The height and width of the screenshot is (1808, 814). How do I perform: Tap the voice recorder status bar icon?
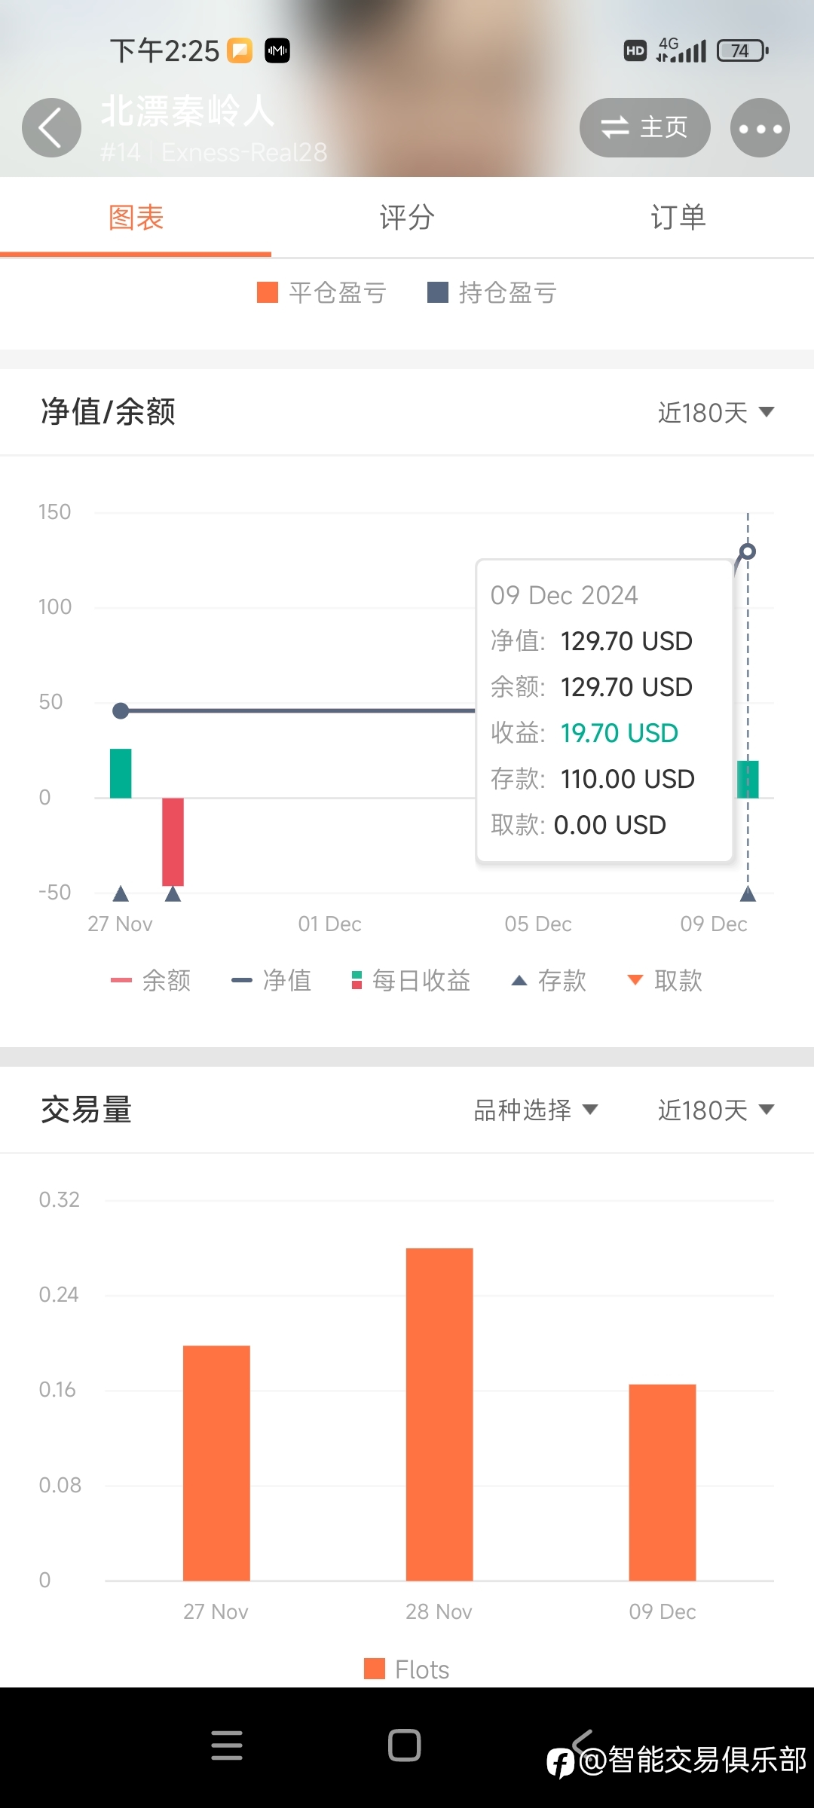coord(277,50)
